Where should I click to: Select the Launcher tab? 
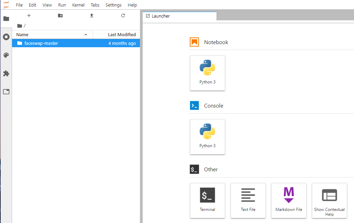pyautogui.click(x=161, y=16)
